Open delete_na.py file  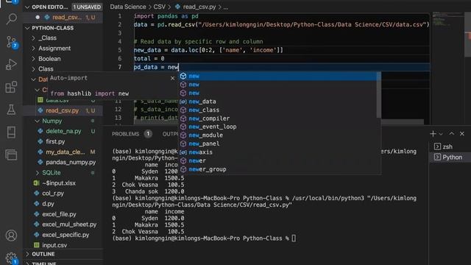(x=64, y=131)
